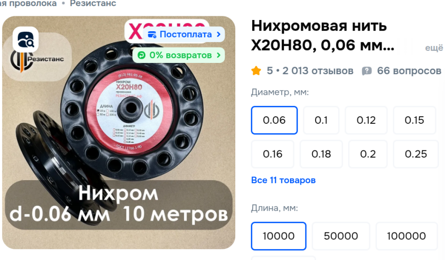445x260 pixels.
Task: Select diameter 0.1 option
Action: coord(321,120)
